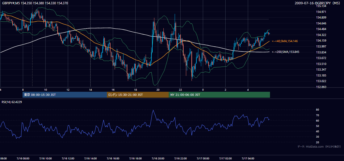The width and height of the screenshot is (344, 161).
Task: Click the RSI(14) 62.4229 indicator label
Action: [x=12, y=102]
